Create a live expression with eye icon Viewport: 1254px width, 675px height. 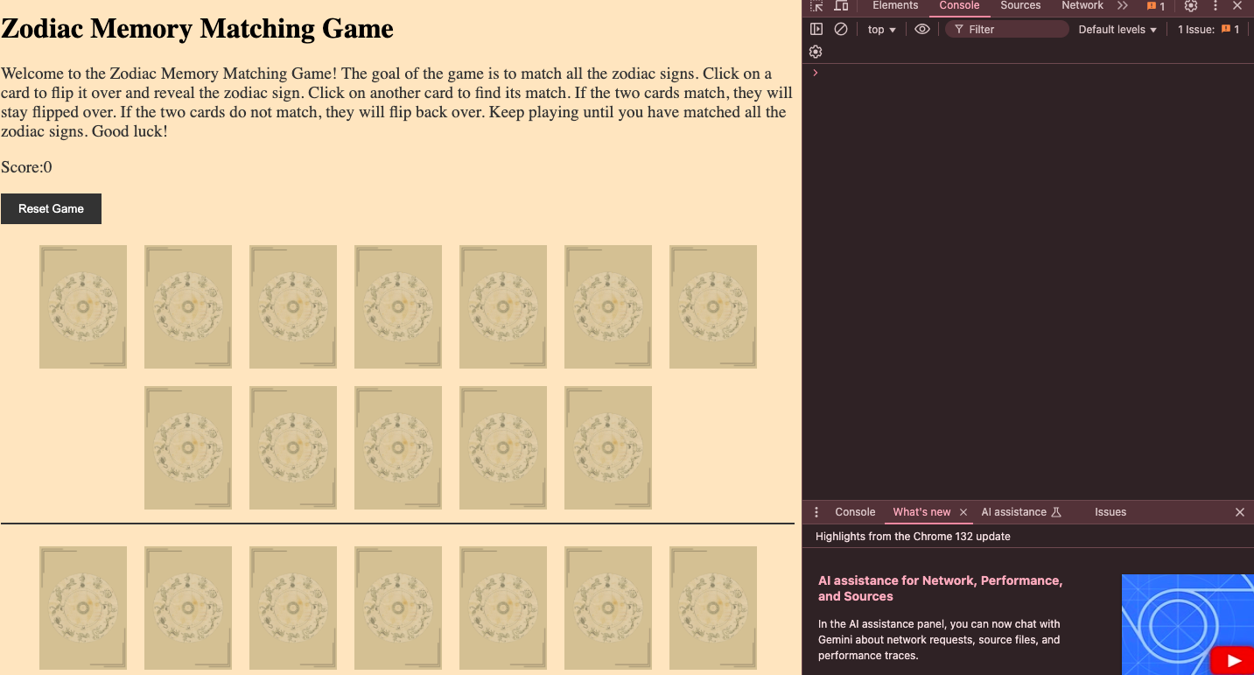click(922, 29)
